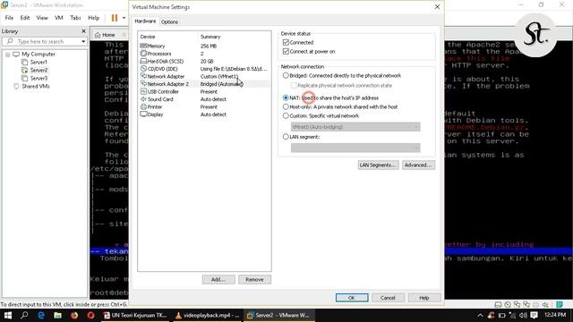Select Server3 in the Library tree
The height and width of the screenshot is (322, 573).
[38, 78]
